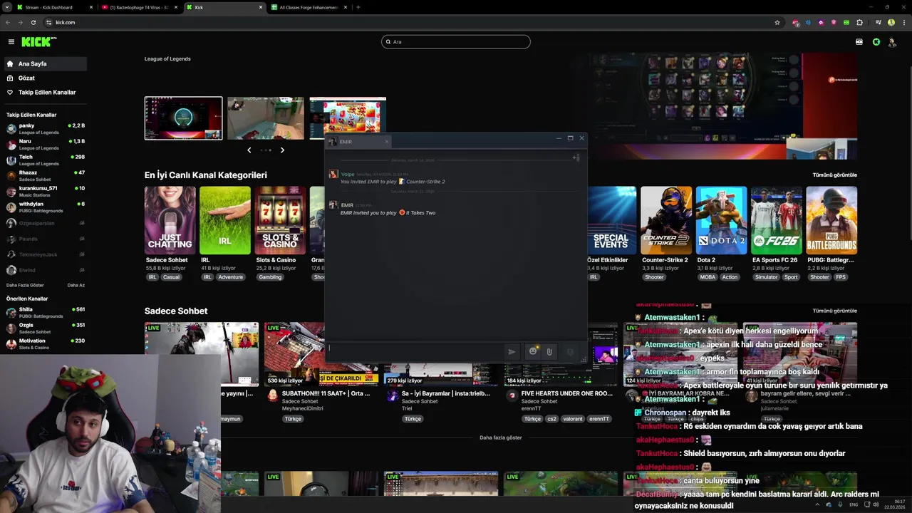Screen dimensions: 912x513
Task: Open the browser extensions puzzle icon
Action: pos(859,22)
